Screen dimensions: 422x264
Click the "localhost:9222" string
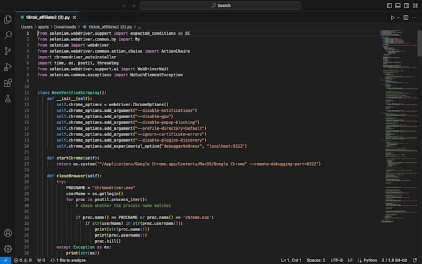(x=225, y=146)
